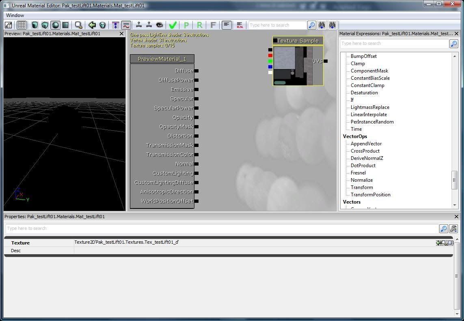
Task: Select the cylinder preview primitive
Action: click(35, 25)
